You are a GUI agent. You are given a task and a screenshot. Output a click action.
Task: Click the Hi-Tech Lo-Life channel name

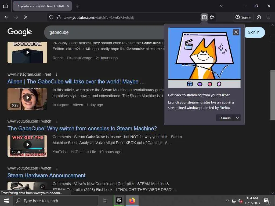83,152
